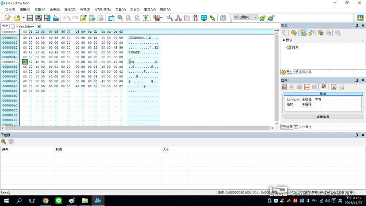This screenshot has width=366, height=206.
Task: Open the 操作(O) menu
Action: (70, 10)
